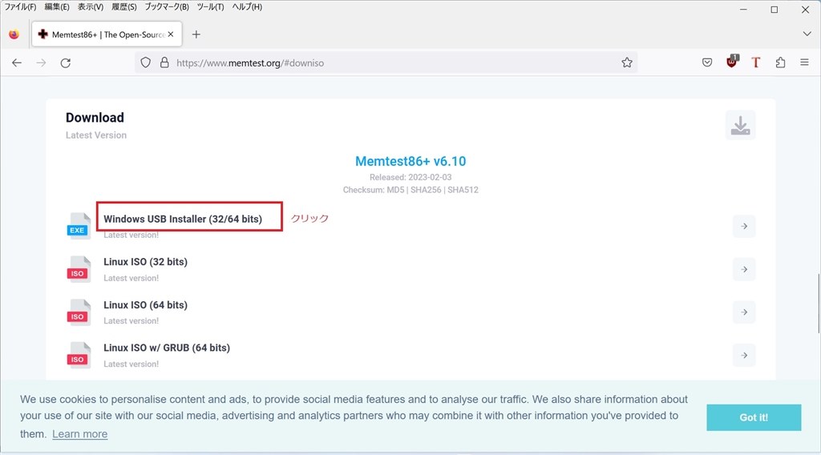The width and height of the screenshot is (821, 455).
Task: Open the SHA512 checksum link
Action: [x=463, y=190]
